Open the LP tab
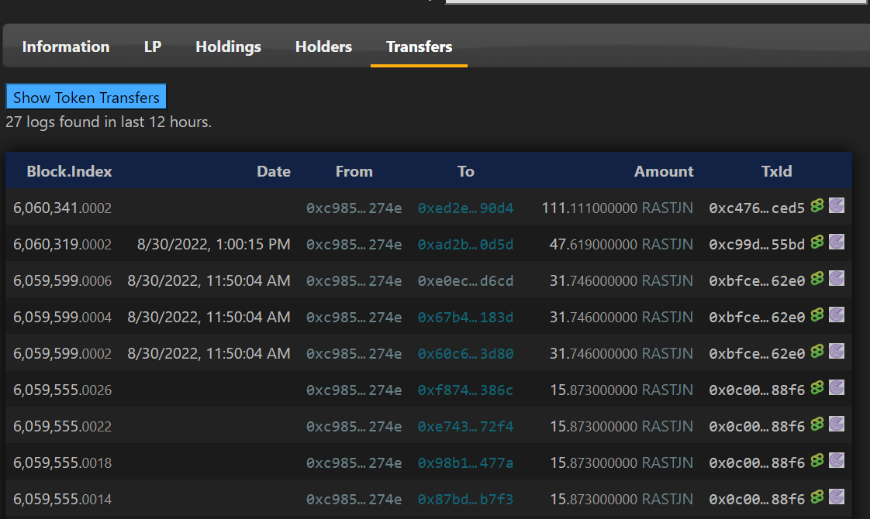870x519 pixels. tap(153, 46)
